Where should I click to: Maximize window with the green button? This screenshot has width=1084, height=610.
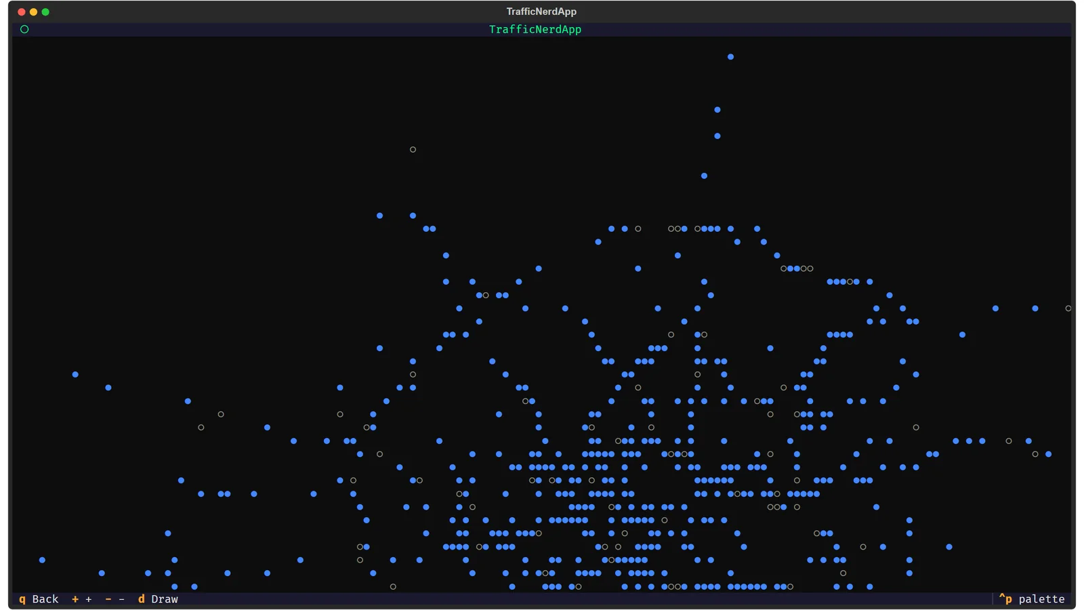coord(45,12)
